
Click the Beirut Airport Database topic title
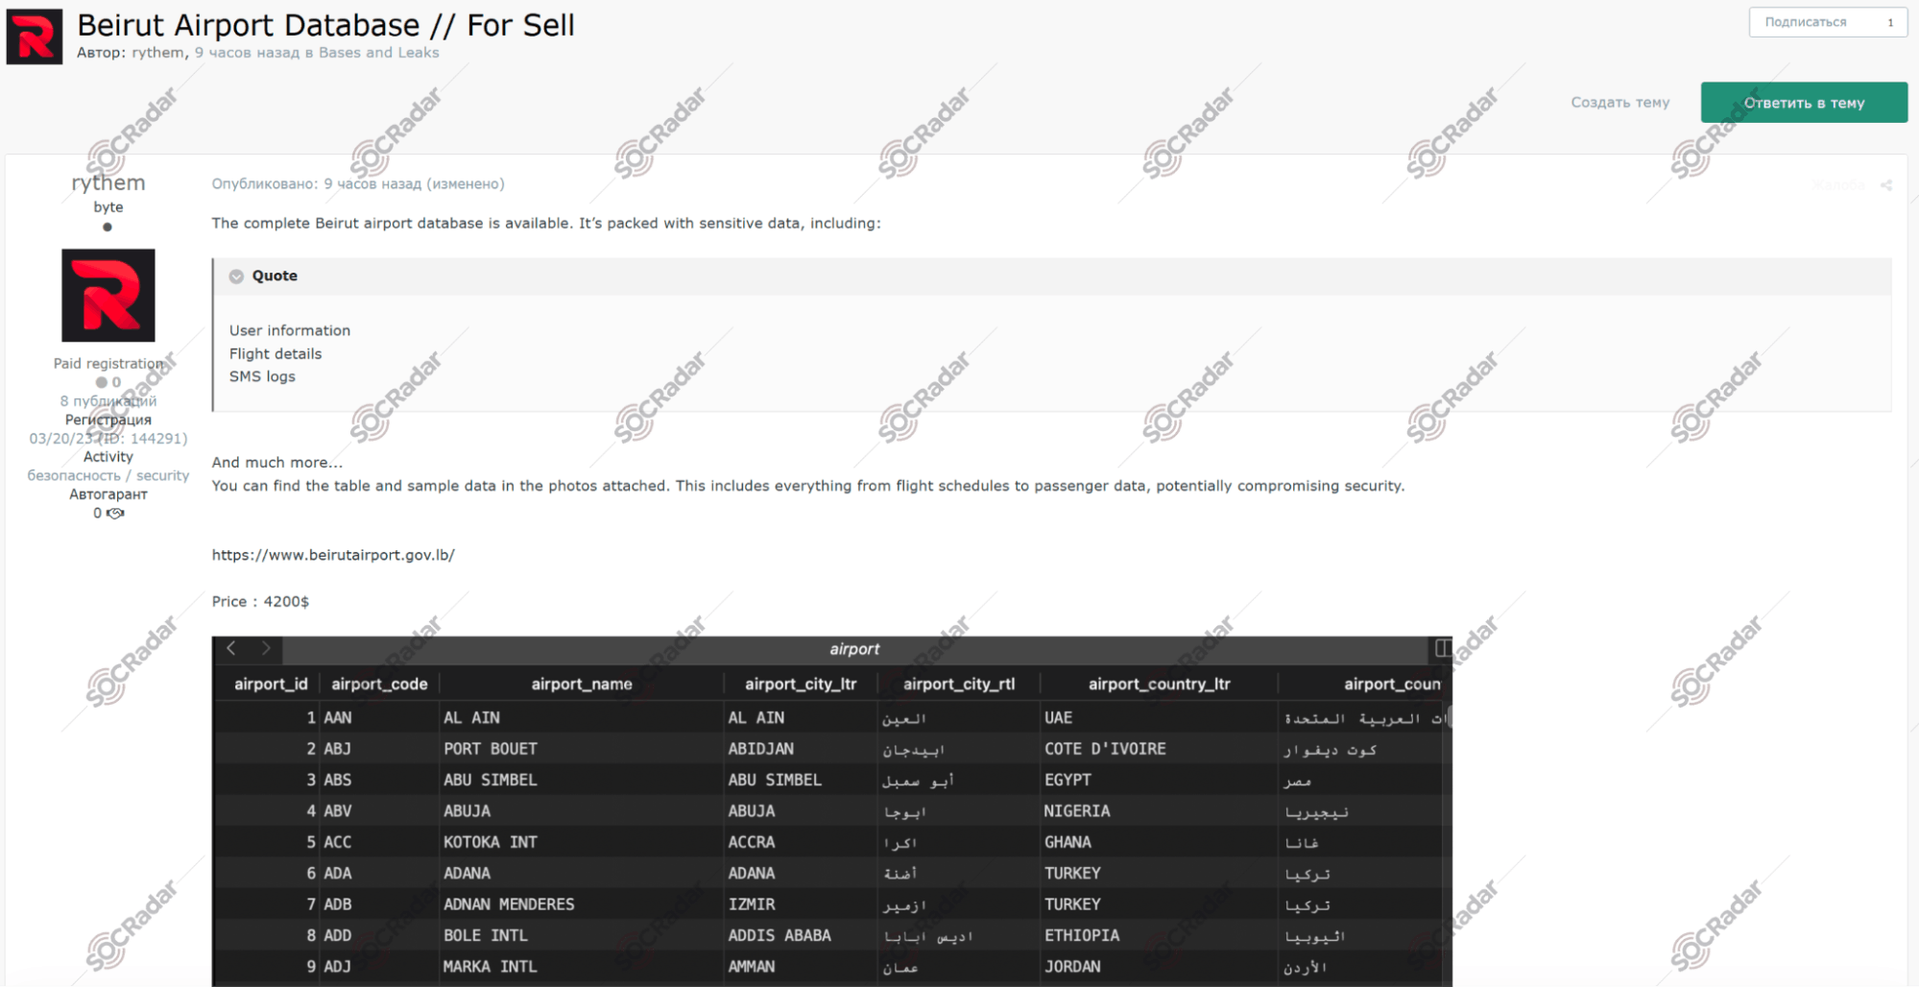(325, 25)
